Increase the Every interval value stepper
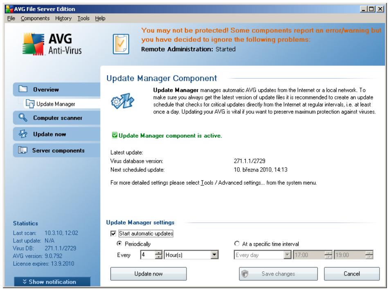Viewport: 389px width, 289px height. (x=159, y=253)
